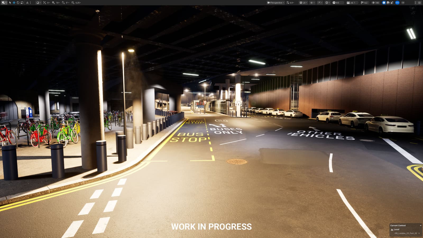Click the time of day 4.0 field
This screenshot has height=238, width=423.
(338, 3)
